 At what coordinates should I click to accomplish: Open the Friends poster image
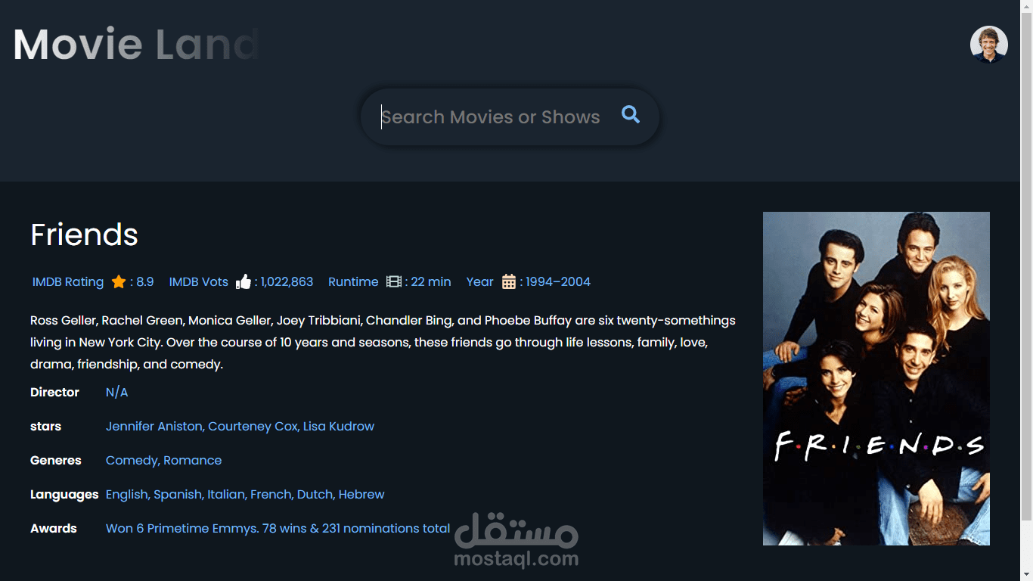coord(876,378)
